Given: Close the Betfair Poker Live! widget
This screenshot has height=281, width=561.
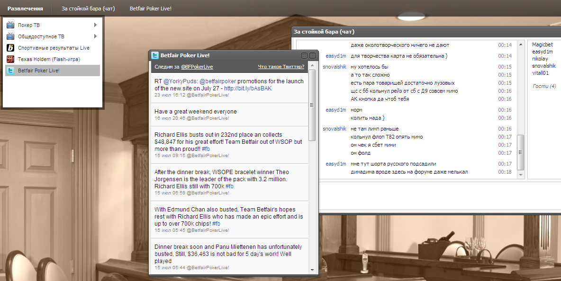Looking at the screenshot, I should pyautogui.click(x=312, y=55).
